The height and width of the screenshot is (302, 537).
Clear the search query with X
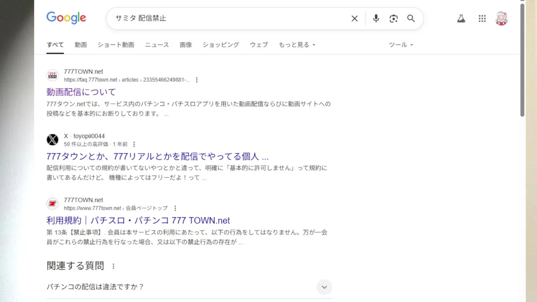tap(355, 18)
